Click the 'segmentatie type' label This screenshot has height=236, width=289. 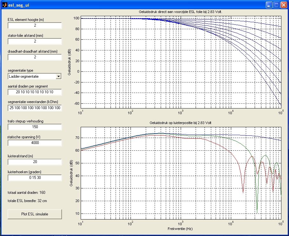click(x=20, y=70)
